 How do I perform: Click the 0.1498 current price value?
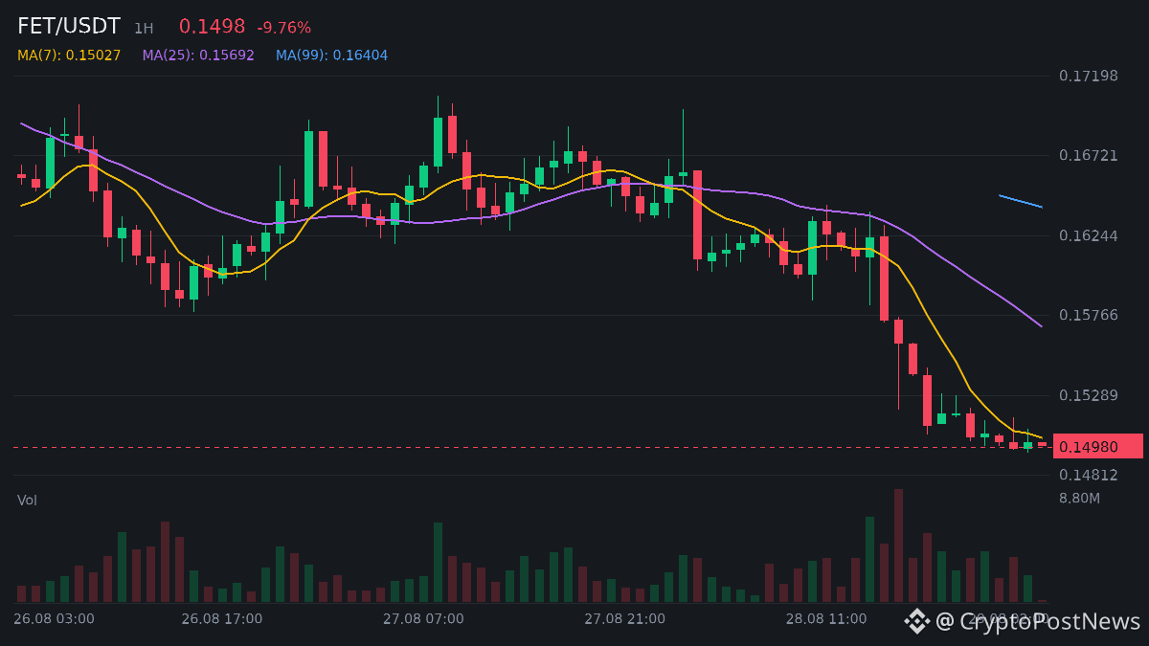[x=212, y=27]
